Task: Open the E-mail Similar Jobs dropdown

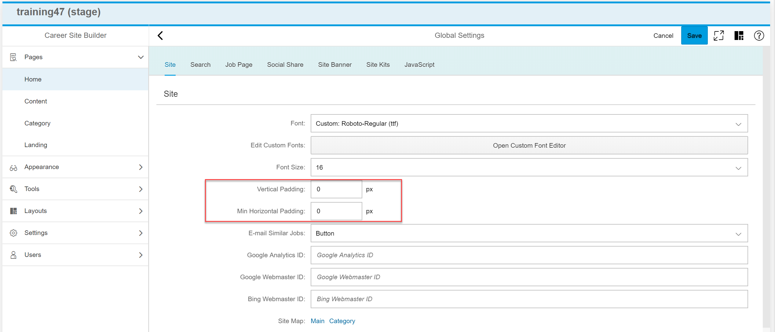Action: pyautogui.click(x=529, y=233)
